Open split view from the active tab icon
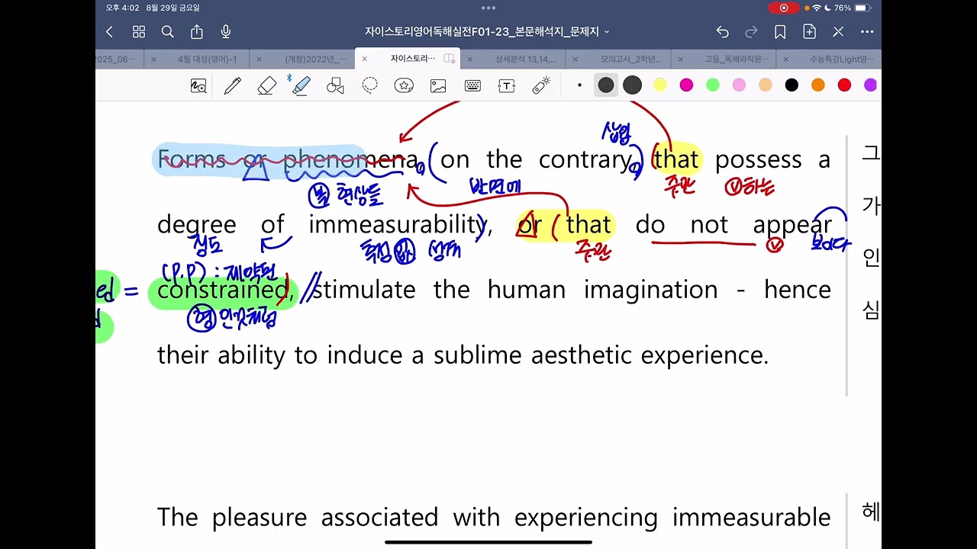This screenshot has height=549, width=977. point(450,59)
